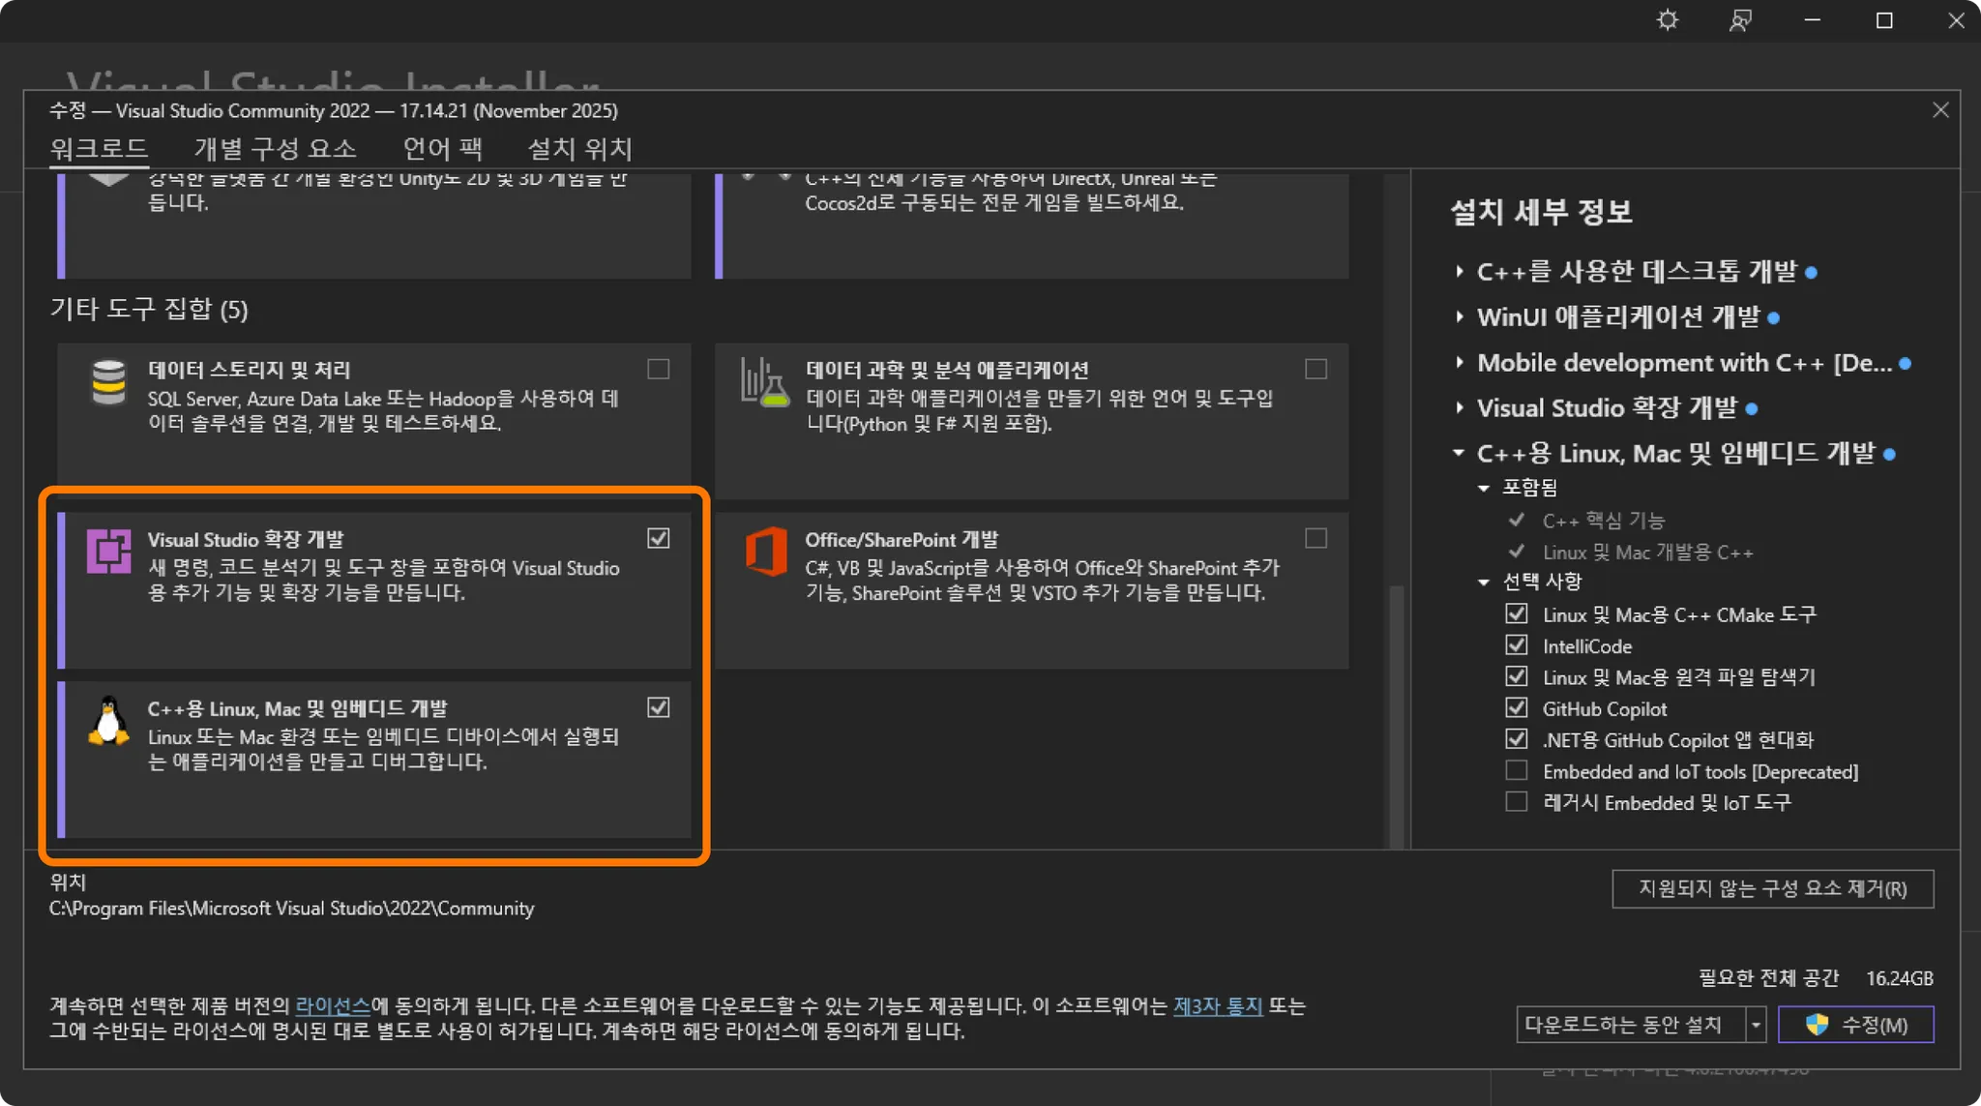Click the Linux penguin icon
This screenshot has width=1981, height=1106.
pyautogui.click(x=108, y=722)
